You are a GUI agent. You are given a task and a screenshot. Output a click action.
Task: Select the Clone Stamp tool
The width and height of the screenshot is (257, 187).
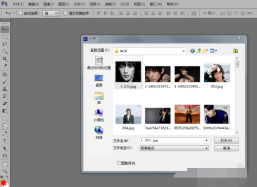5,89
